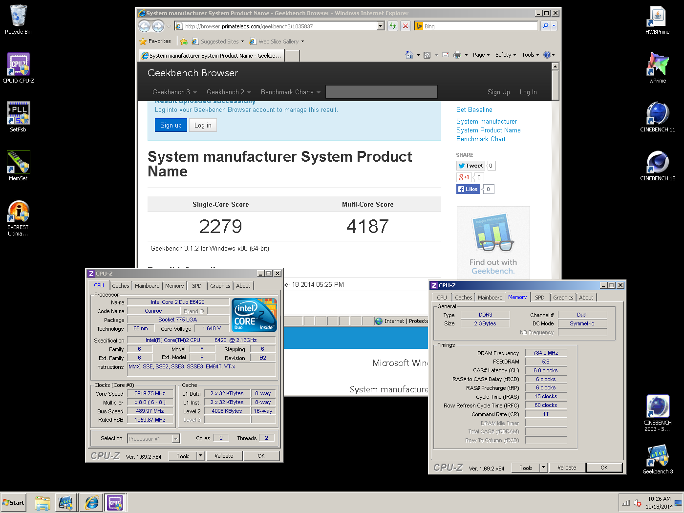The height and width of the screenshot is (513, 684).
Task: Open the Start menu
Action: pyautogui.click(x=14, y=502)
